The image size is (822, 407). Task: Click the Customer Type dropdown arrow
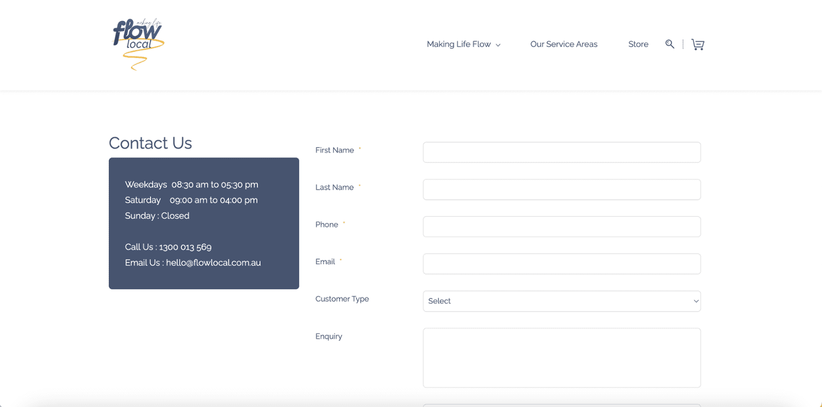[x=696, y=301]
